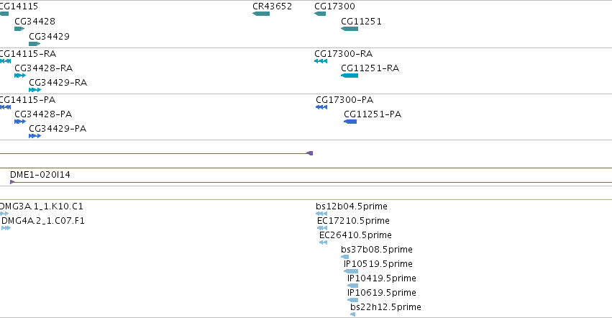Select the CR43652 gene glyph
This screenshot has width=612, height=318.
261,14
